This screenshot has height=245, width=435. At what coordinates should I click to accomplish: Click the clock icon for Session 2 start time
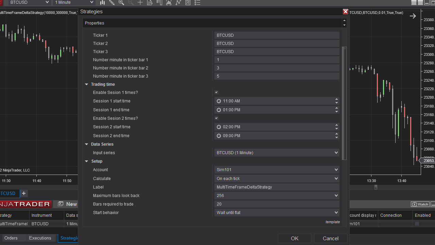219,127
